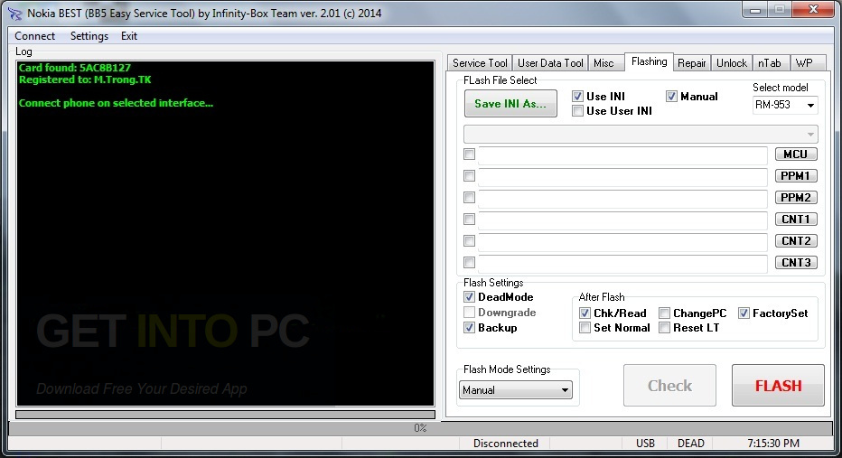Click the CNT2 browse button
Image resolution: width=842 pixels, height=458 pixels.
point(796,240)
